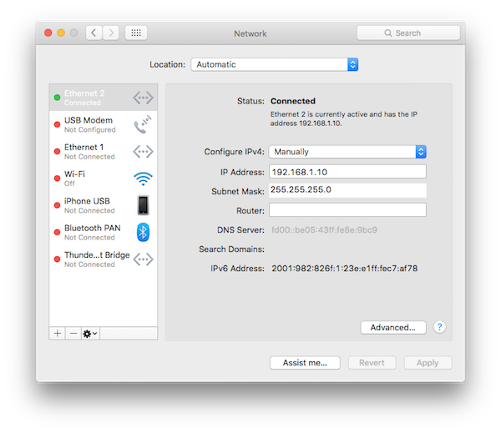Click the USB Modem phone icon
The width and height of the screenshot is (501, 433).
point(143,125)
